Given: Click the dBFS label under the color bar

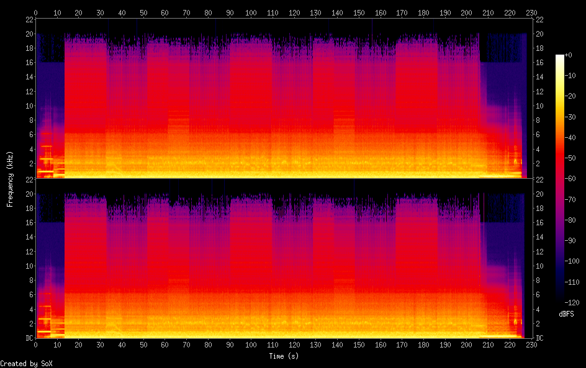Looking at the screenshot, I should [x=566, y=314].
